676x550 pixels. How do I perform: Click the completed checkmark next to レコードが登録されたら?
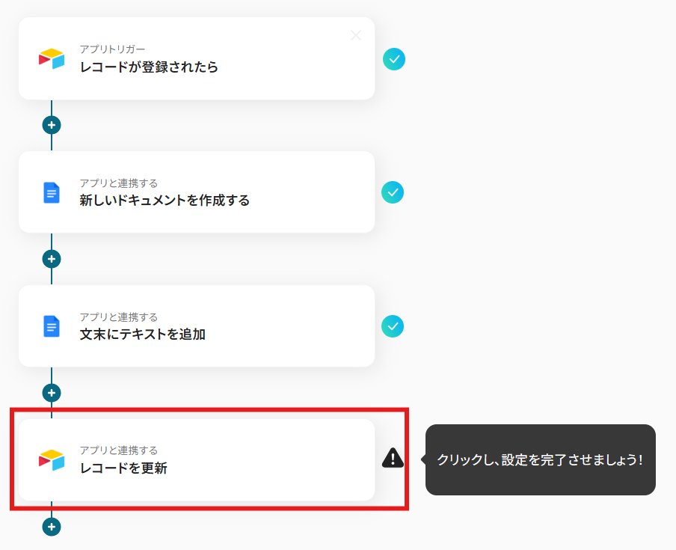pos(394,59)
